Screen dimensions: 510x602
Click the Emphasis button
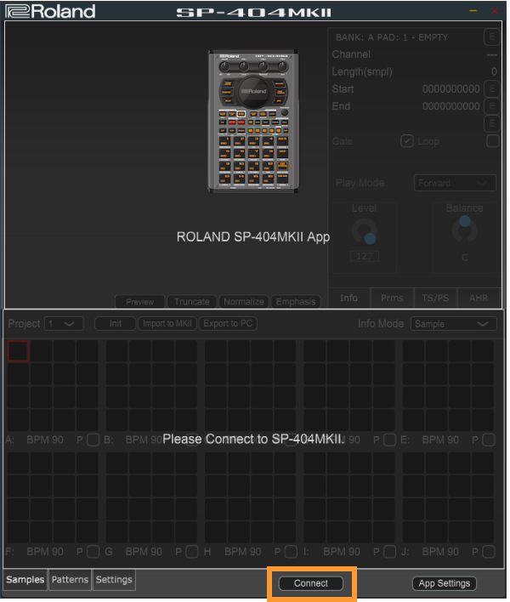click(x=296, y=302)
